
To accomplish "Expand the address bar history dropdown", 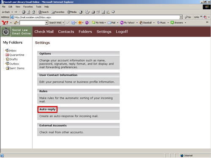I will click(181, 17).
